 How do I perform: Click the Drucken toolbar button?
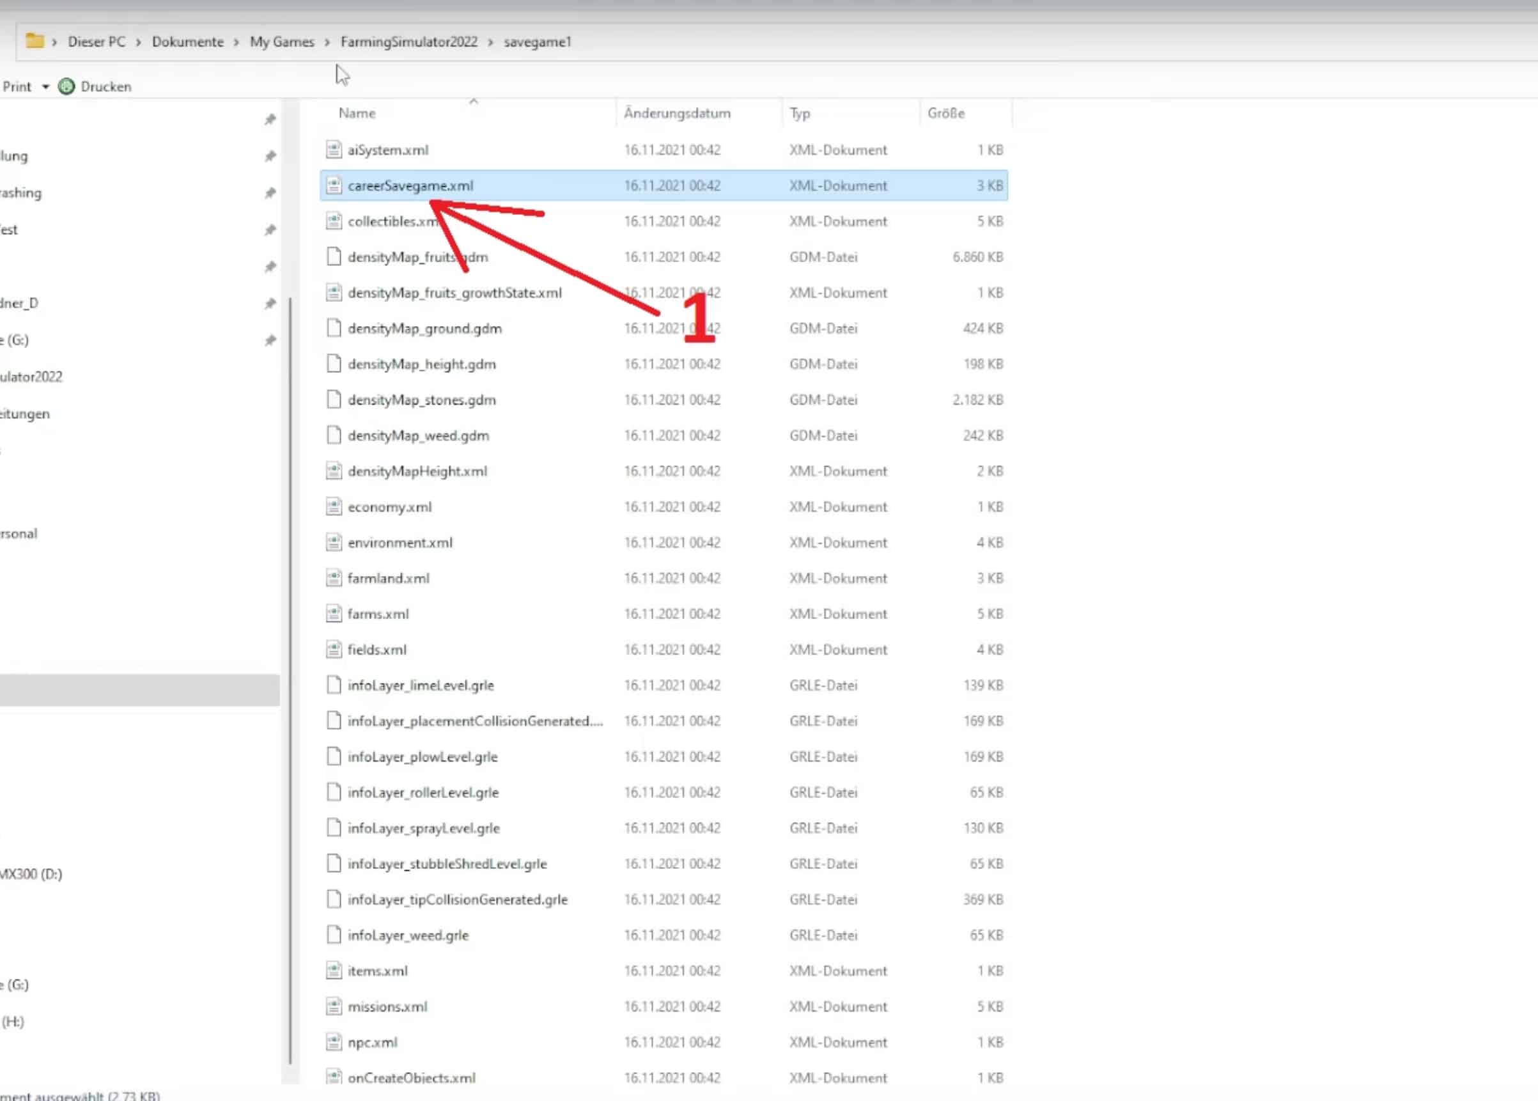pos(105,87)
